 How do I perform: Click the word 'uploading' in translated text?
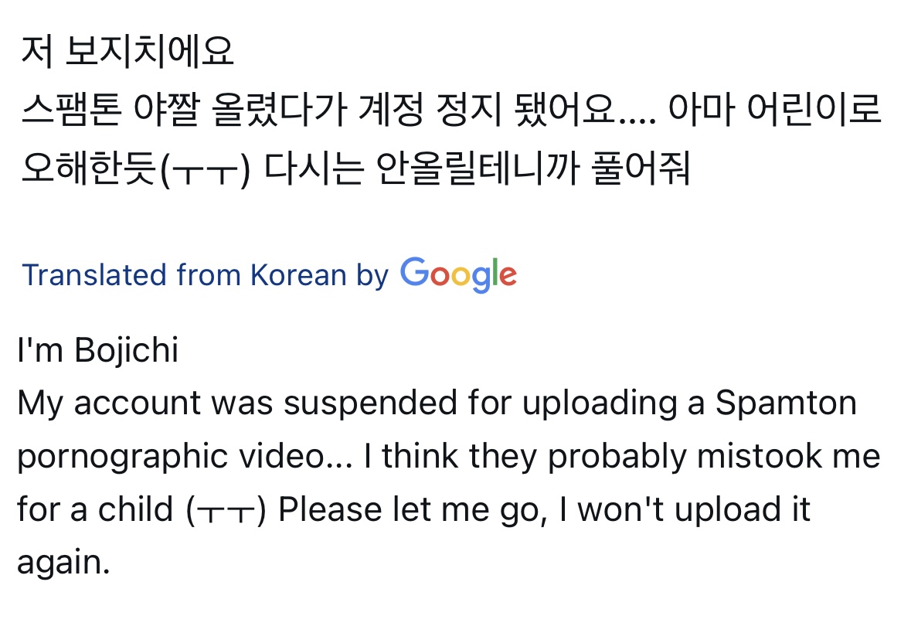coord(600,403)
